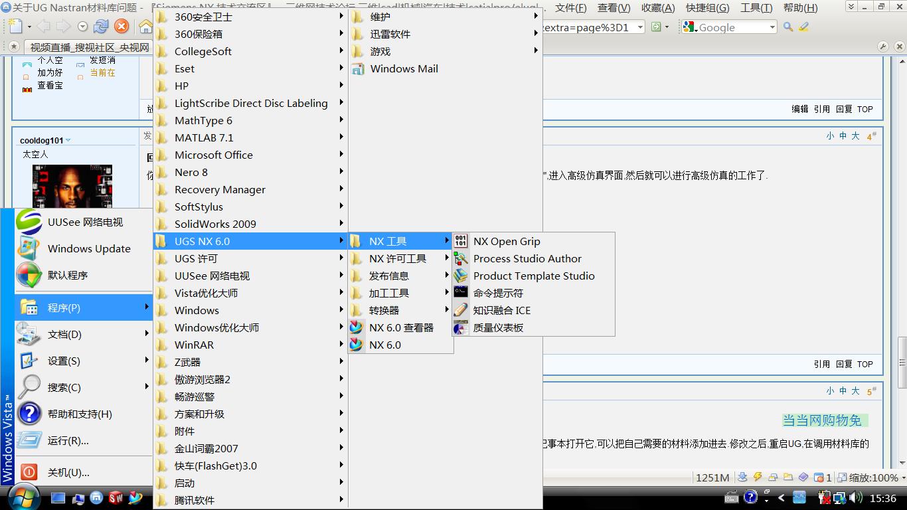Screen dimensions: 907x510
Task: Click the Google search magnifier button
Action: point(788,27)
